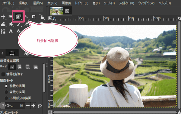
Task: Select the Move tool
Action: (x=3, y=17)
